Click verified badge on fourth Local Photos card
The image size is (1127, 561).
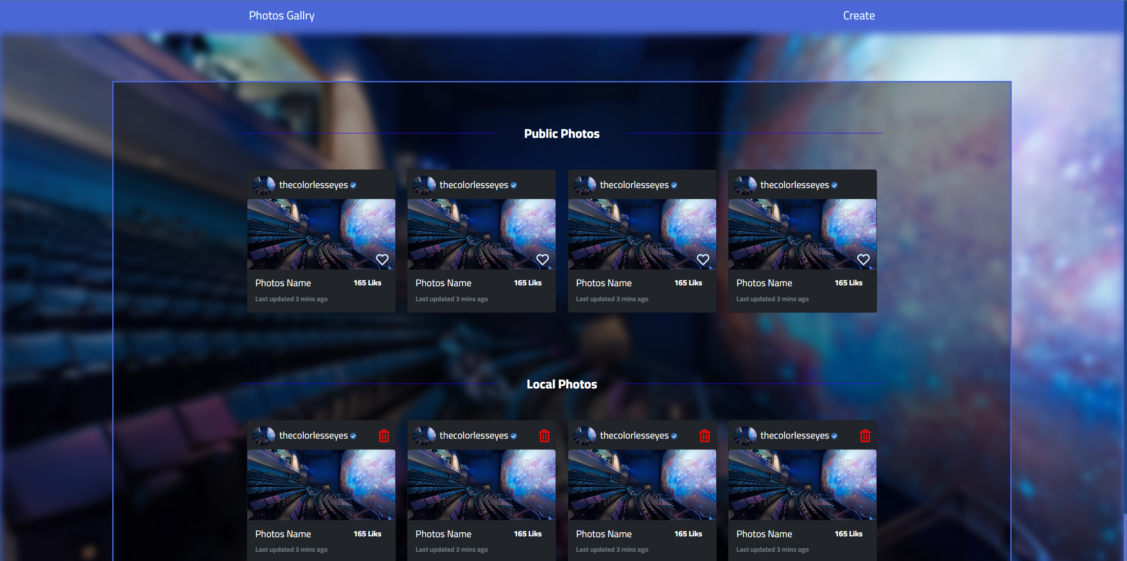coord(834,436)
